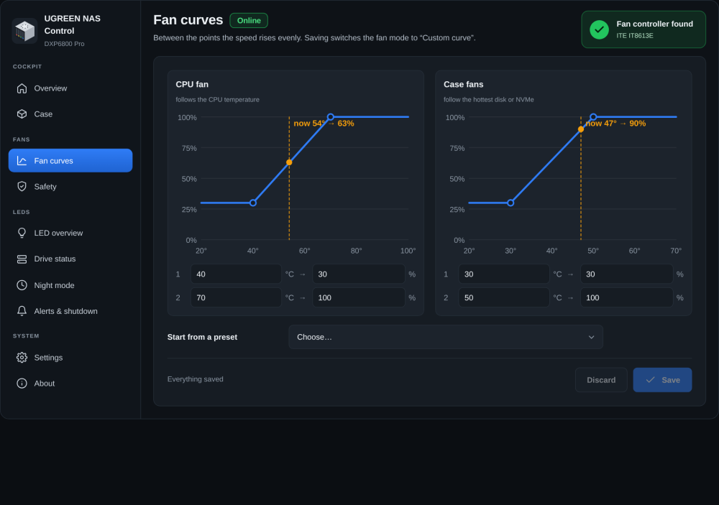The width and height of the screenshot is (719, 505).
Task: Click the preset dropdown chevron arrow
Action: tap(591, 338)
